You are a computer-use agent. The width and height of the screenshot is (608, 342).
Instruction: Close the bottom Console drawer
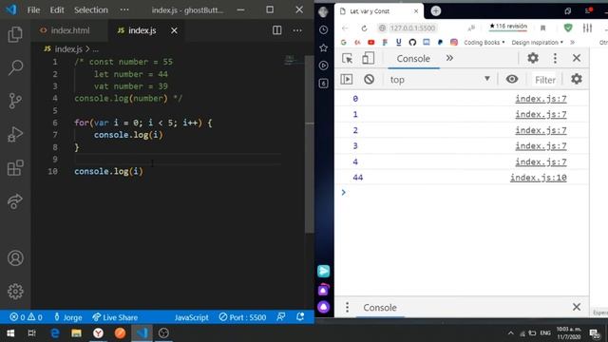(577, 307)
